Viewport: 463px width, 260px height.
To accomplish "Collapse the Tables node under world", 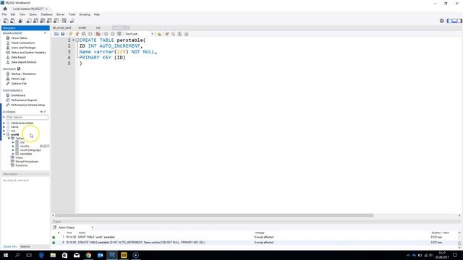I will click(9, 138).
